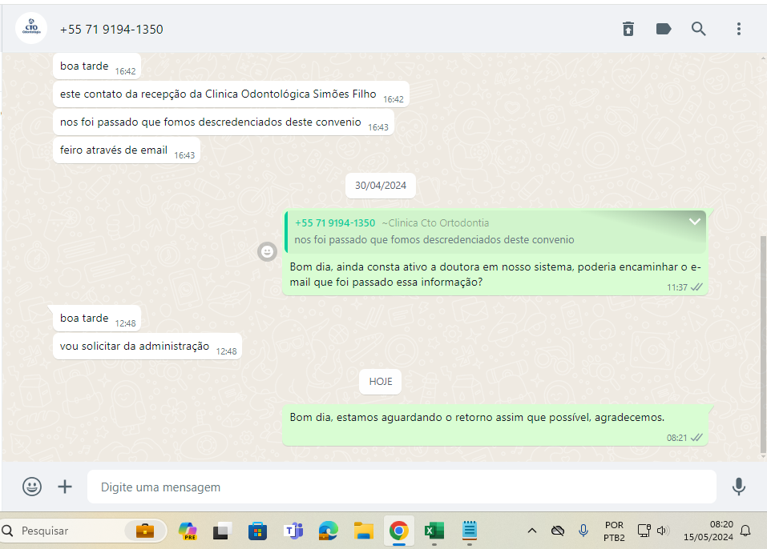React with the emoji button beside reply
The height and width of the screenshot is (549, 767).
(267, 251)
